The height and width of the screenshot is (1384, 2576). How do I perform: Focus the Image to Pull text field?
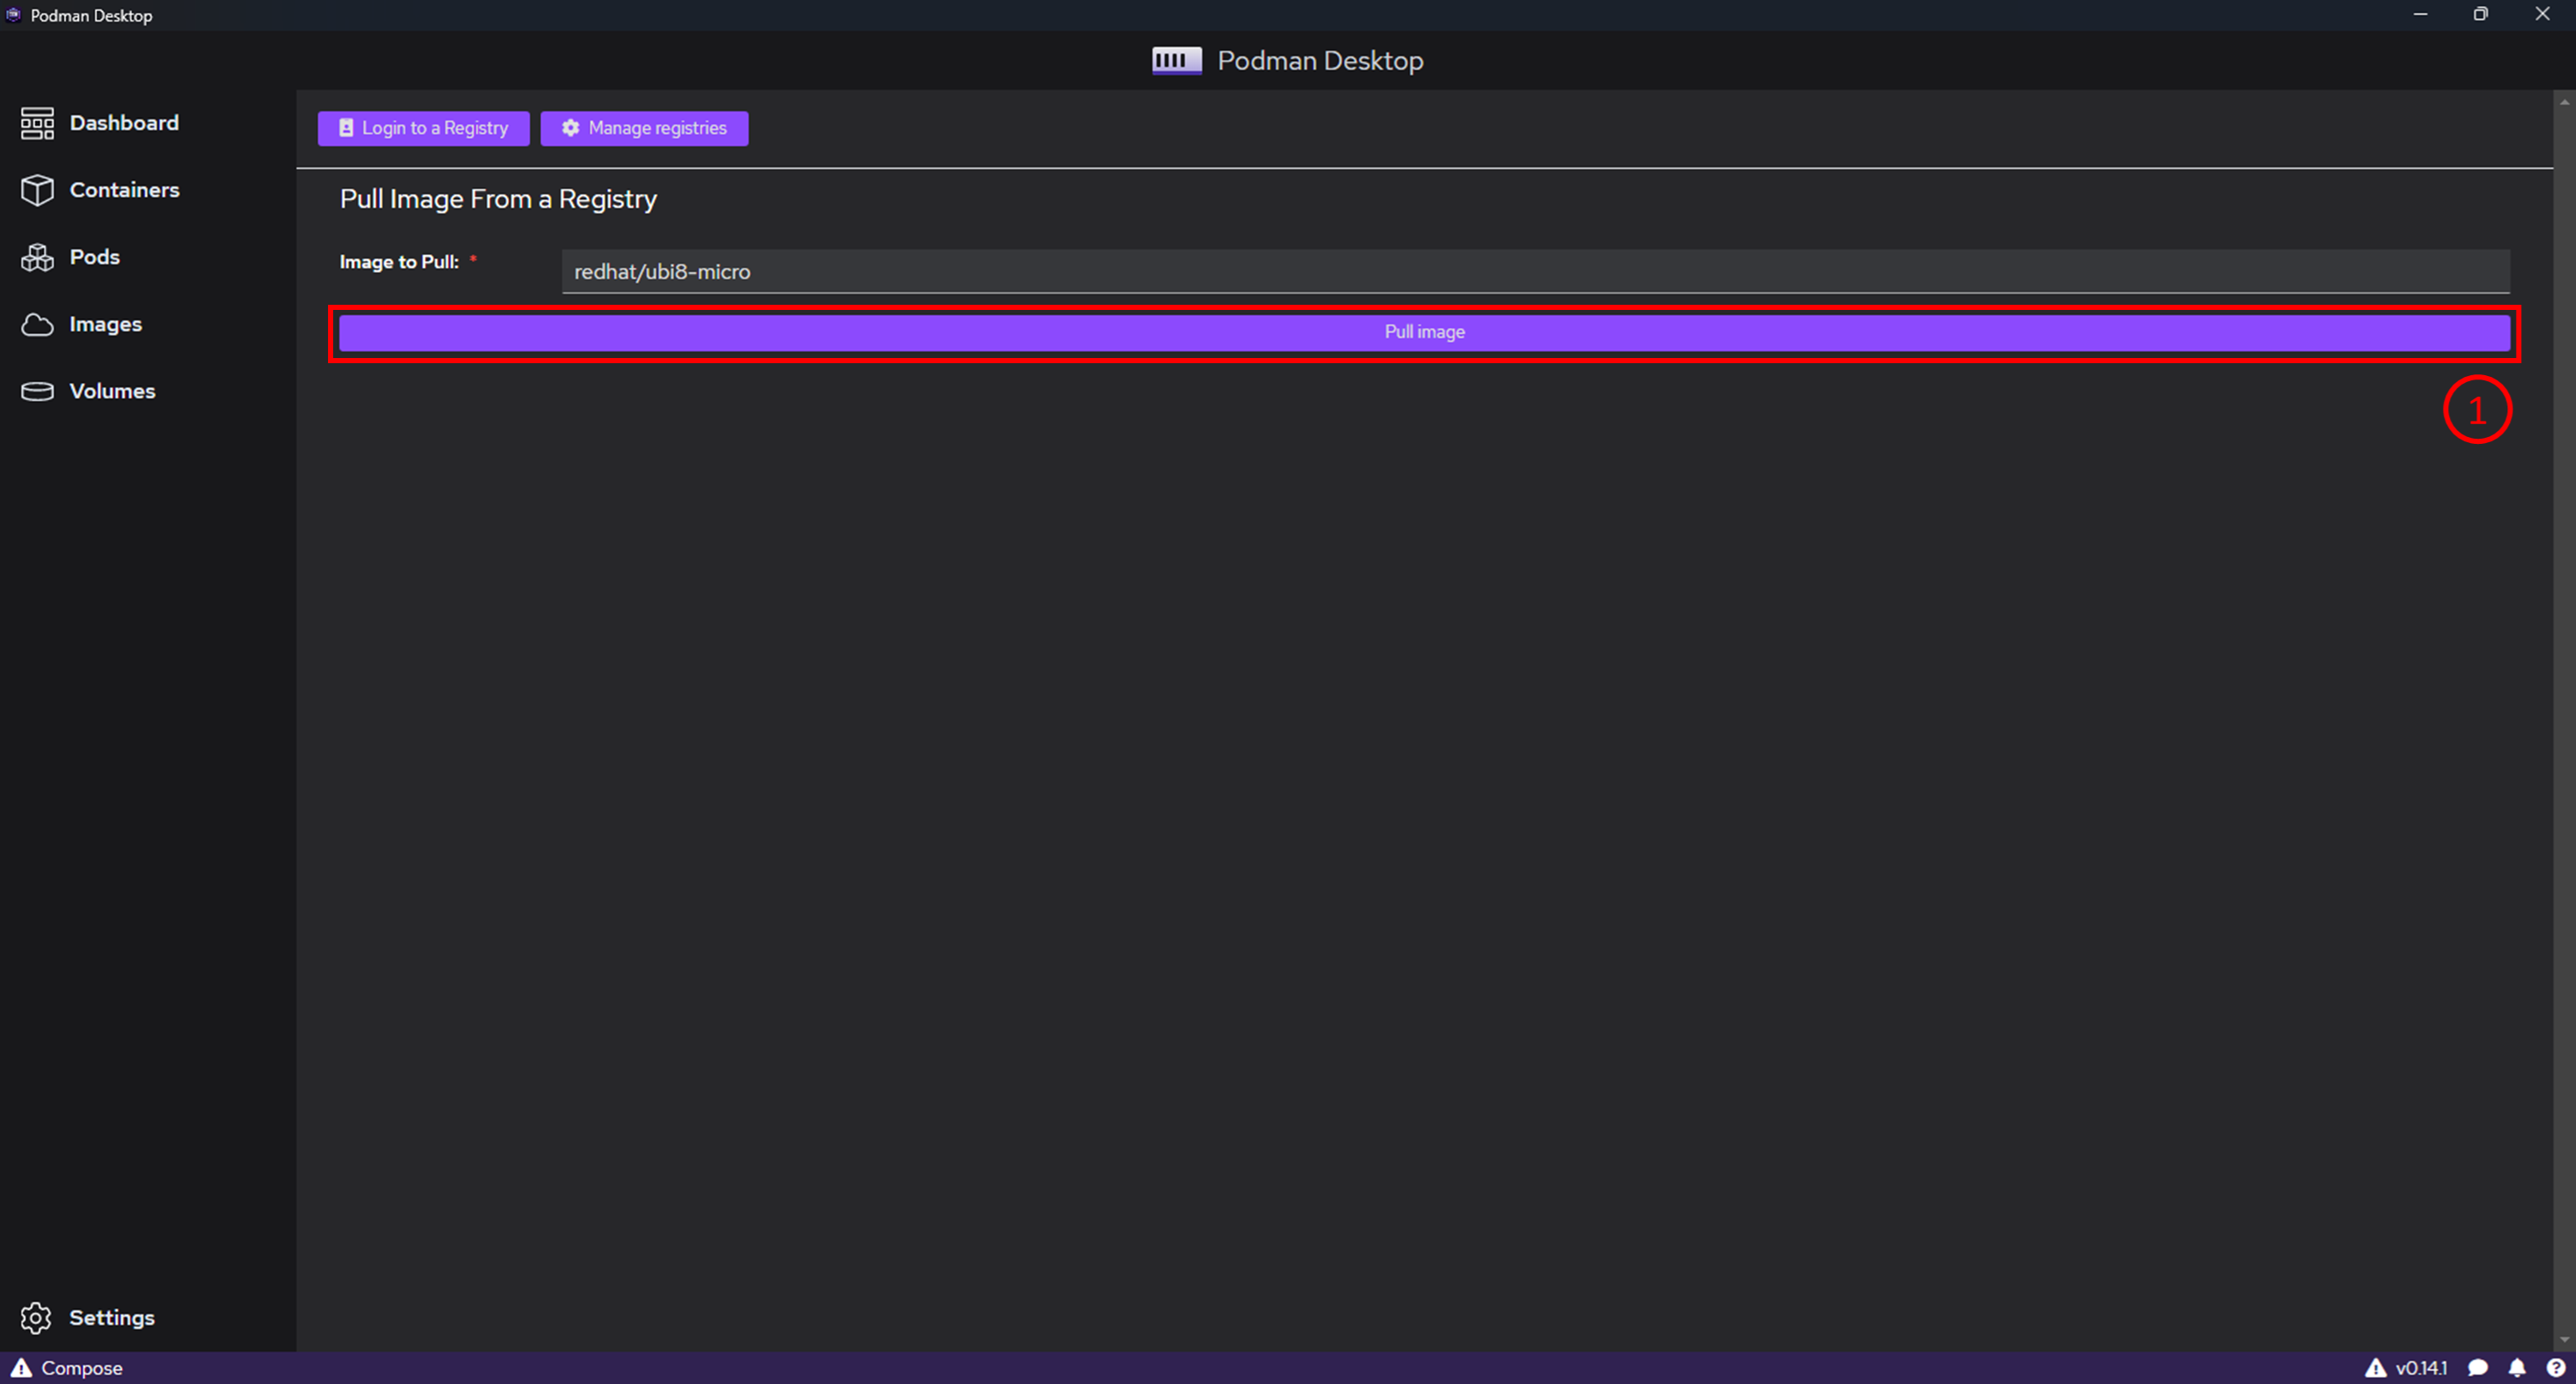[1535, 272]
